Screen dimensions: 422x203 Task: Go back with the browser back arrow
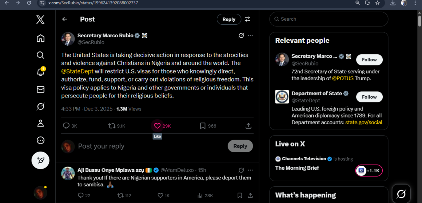7,3
